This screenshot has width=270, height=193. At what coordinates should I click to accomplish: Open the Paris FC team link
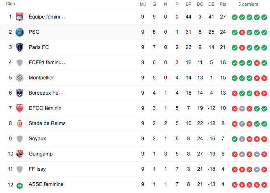38,47
